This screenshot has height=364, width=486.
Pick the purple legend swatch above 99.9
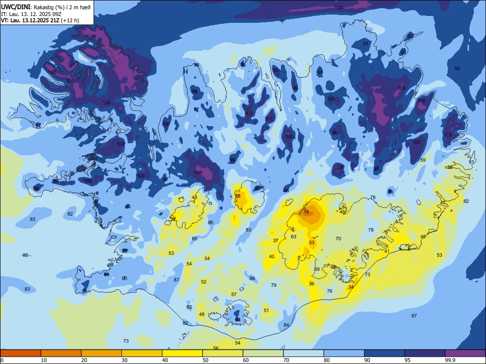[465, 353]
